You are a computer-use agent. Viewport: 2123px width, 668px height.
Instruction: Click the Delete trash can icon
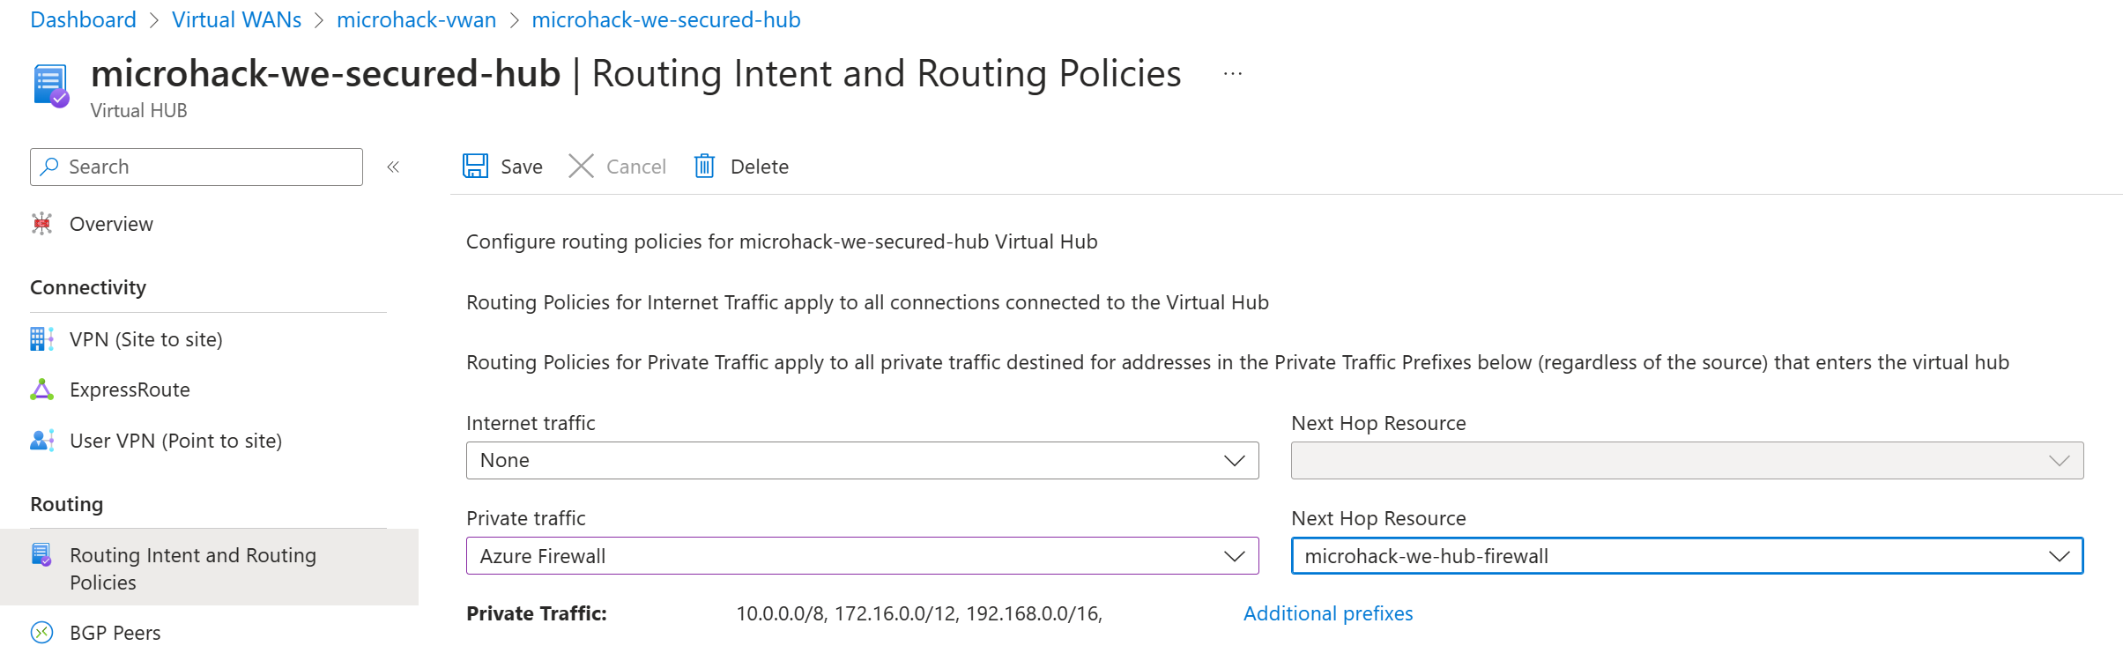pos(704,166)
